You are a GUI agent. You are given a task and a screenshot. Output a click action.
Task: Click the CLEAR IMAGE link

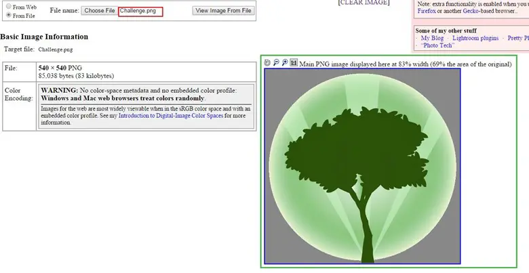tap(364, 3)
